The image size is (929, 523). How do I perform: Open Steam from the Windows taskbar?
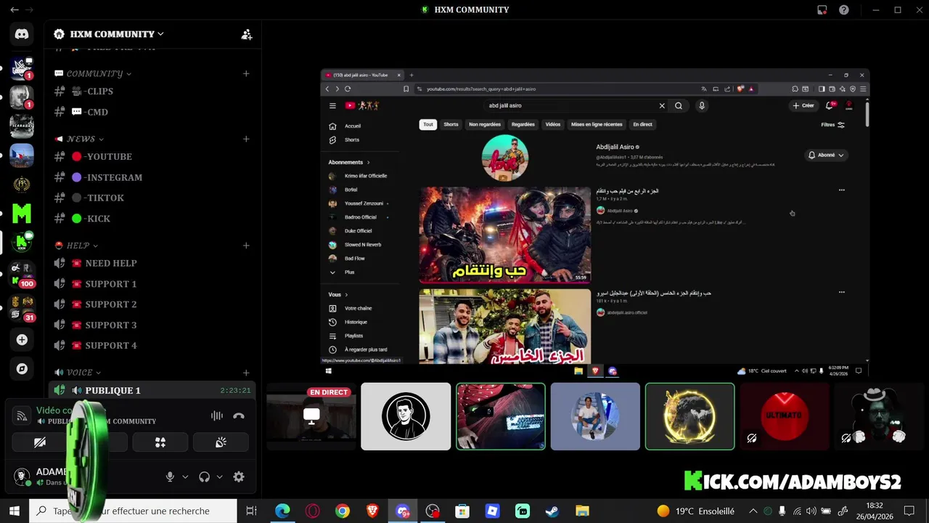point(552,511)
